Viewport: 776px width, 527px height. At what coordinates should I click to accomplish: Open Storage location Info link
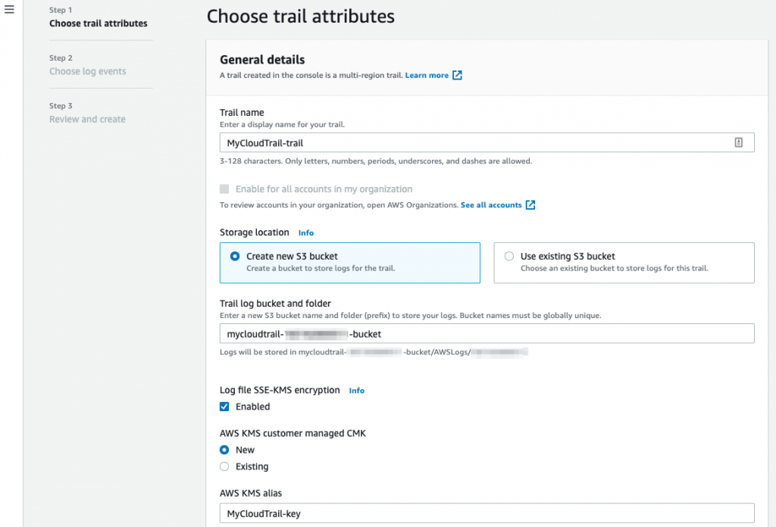click(x=306, y=233)
